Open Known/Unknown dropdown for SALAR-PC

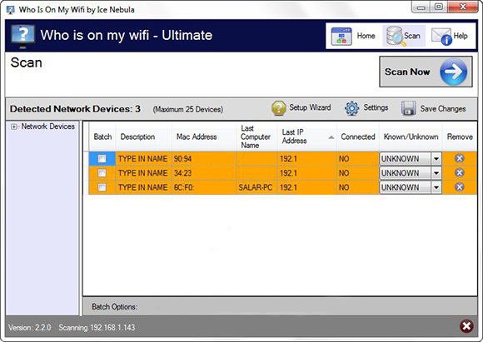click(x=436, y=187)
